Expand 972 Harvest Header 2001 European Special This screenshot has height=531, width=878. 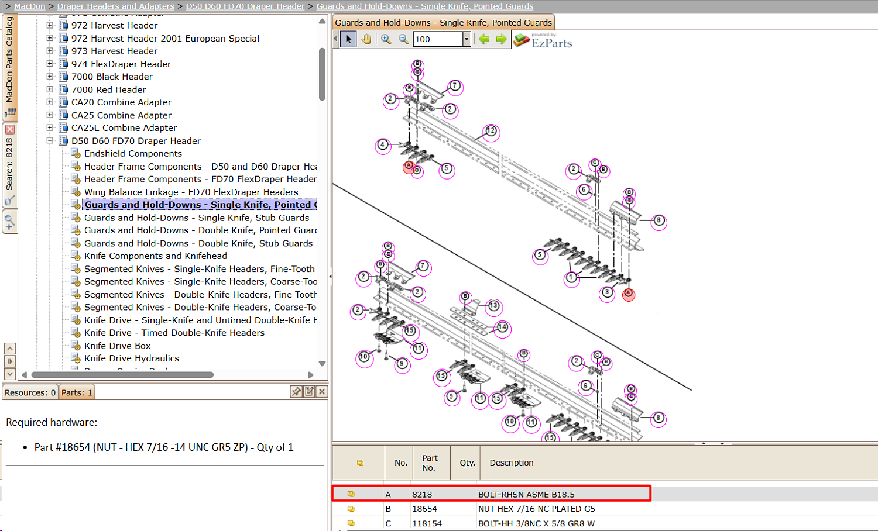pyautogui.click(x=50, y=38)
